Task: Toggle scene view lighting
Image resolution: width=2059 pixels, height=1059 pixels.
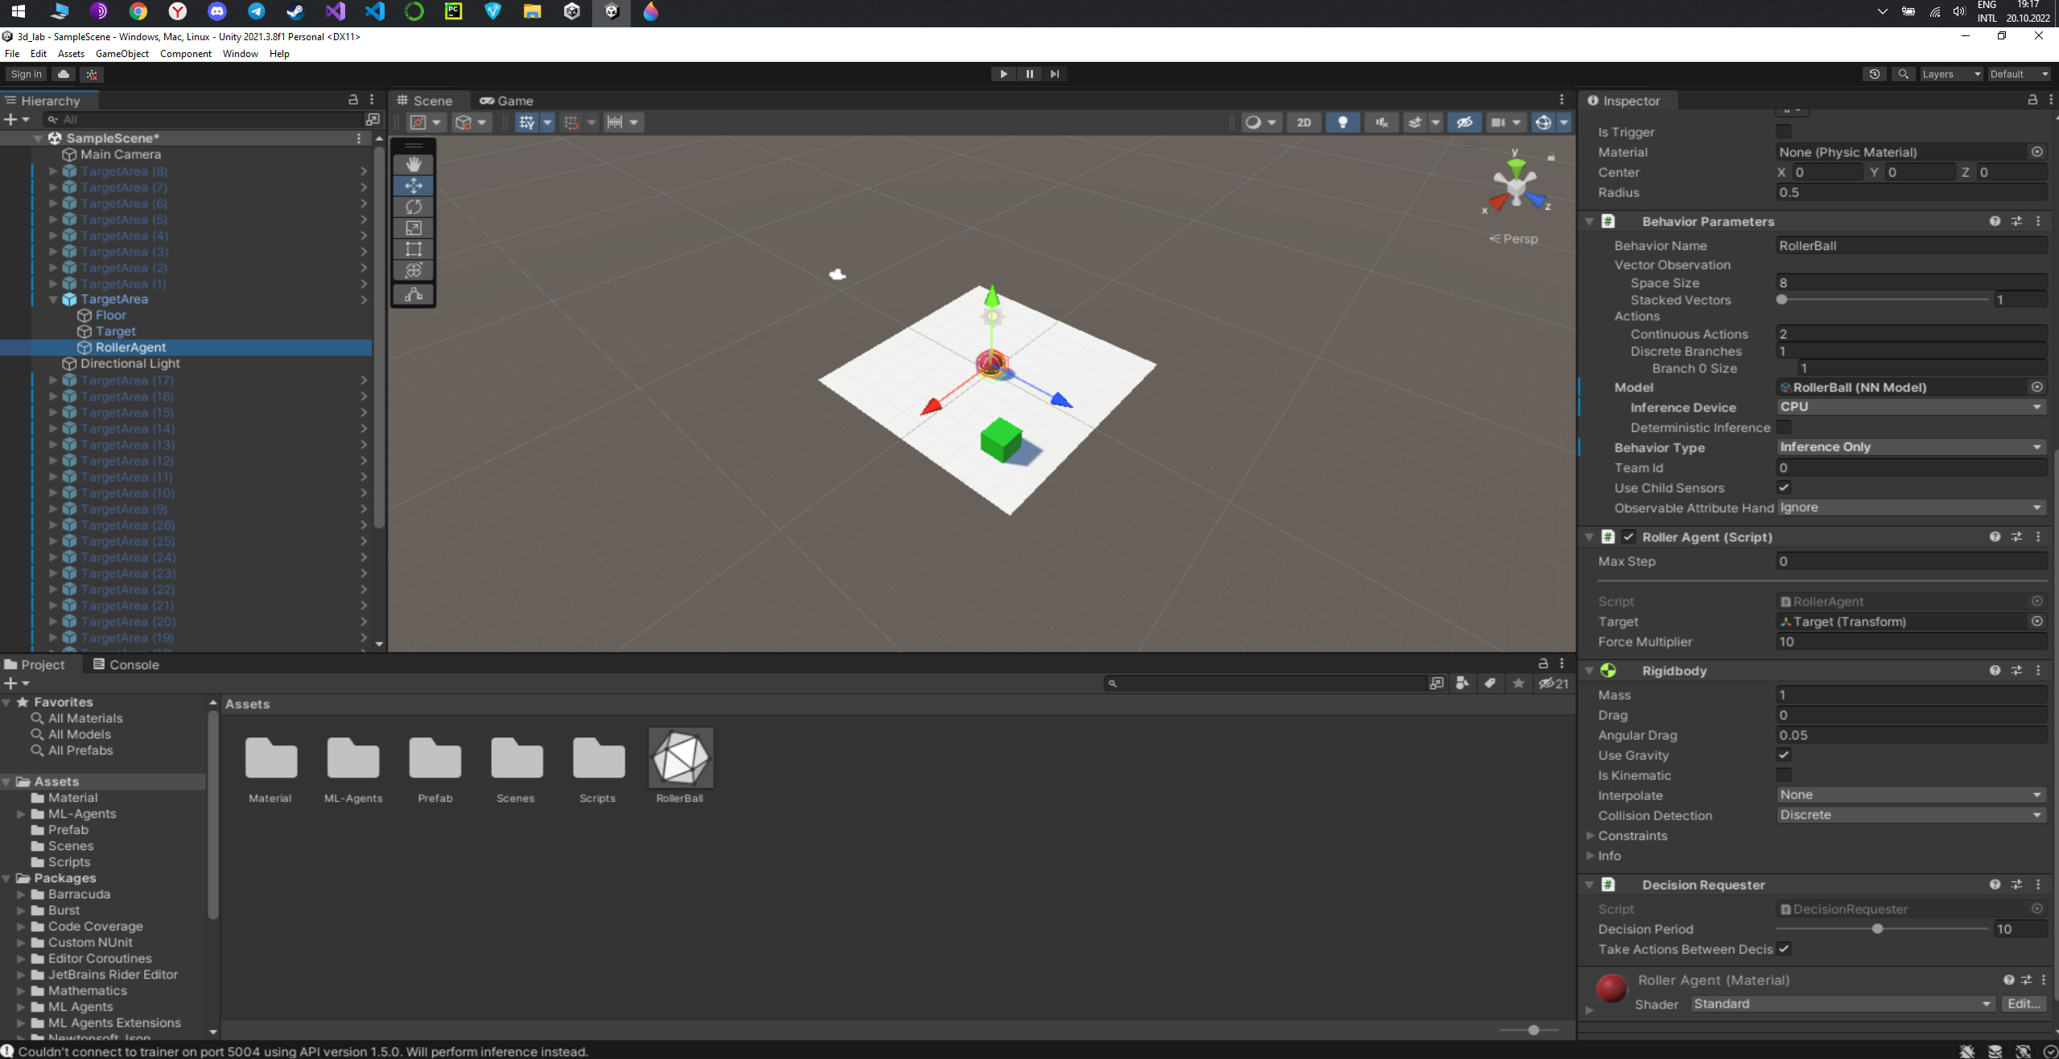Action: click(1342, 122)
